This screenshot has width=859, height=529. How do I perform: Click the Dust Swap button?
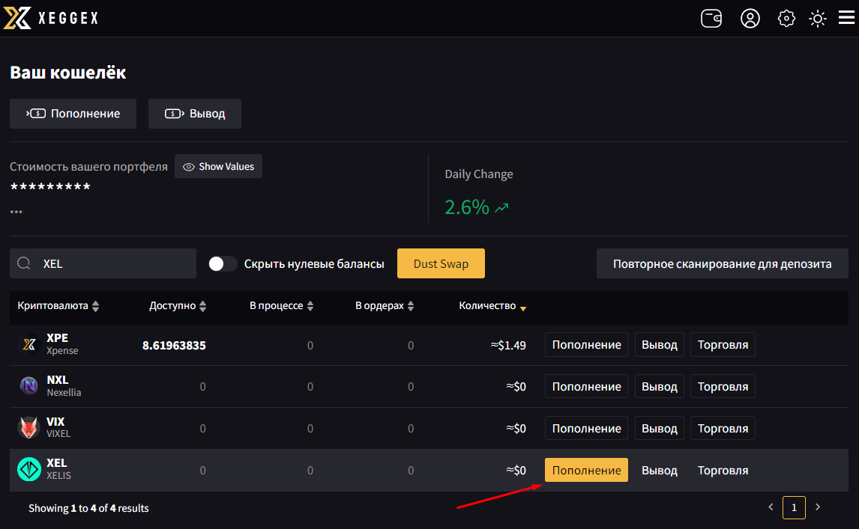441,263
